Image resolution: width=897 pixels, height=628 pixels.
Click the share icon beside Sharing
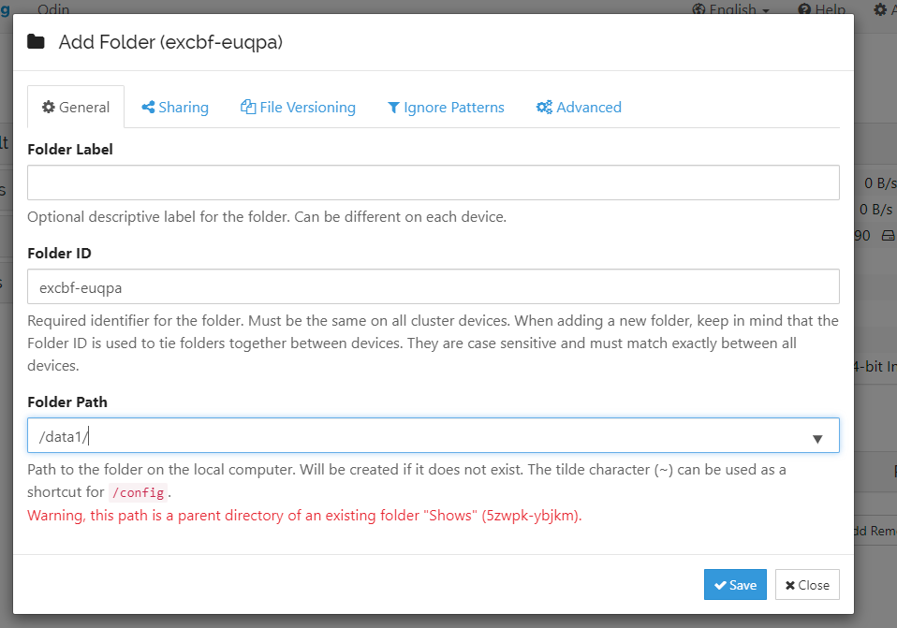pyautogui.click(x=148, y=107)
